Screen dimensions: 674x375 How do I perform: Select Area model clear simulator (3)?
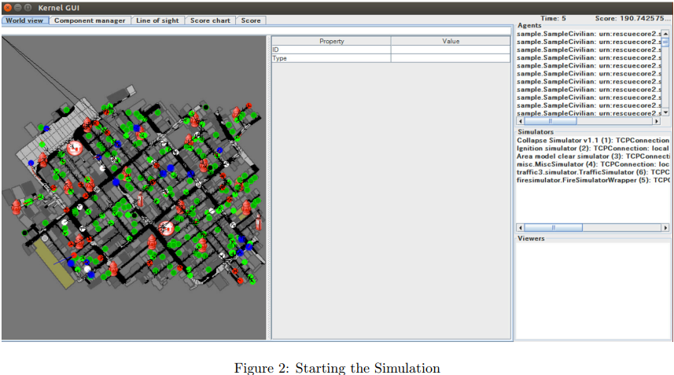tap(593, 156)
